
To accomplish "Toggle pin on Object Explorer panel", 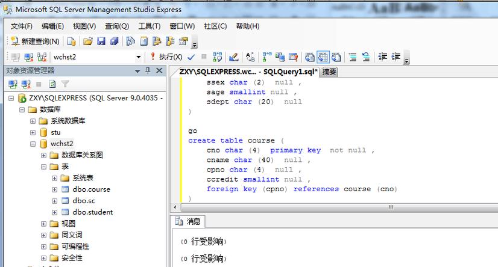I will click(148, 71).
